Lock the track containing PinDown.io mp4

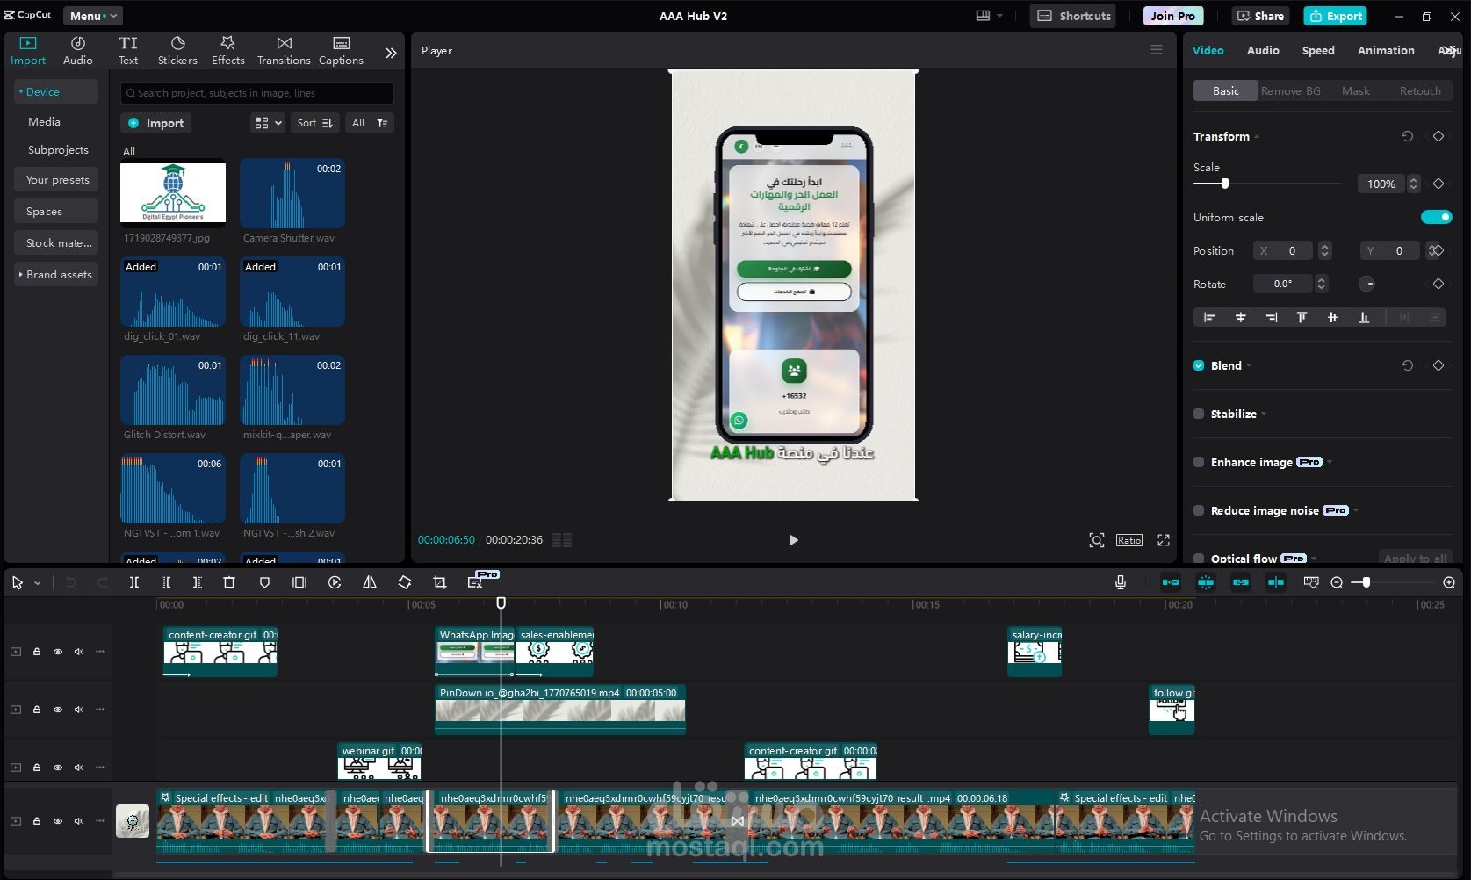tap(37, 710)
